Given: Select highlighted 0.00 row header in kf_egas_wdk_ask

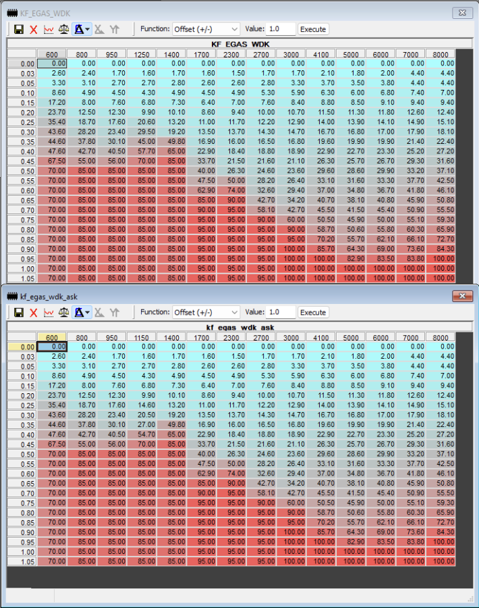Looking at the screenshot, I should pos(22,347).
